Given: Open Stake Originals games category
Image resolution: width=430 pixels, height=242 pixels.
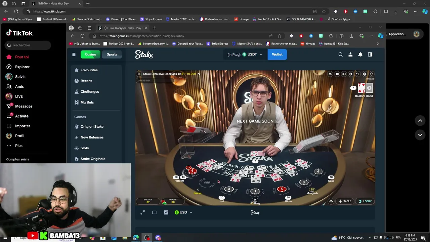Looking at the screenshot, I should [96, 159].
